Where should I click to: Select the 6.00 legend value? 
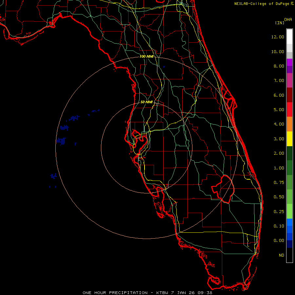click(x=279, y=95)
